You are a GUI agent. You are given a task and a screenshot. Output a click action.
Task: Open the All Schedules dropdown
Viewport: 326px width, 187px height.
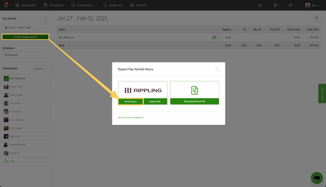[x=25, y=55]
